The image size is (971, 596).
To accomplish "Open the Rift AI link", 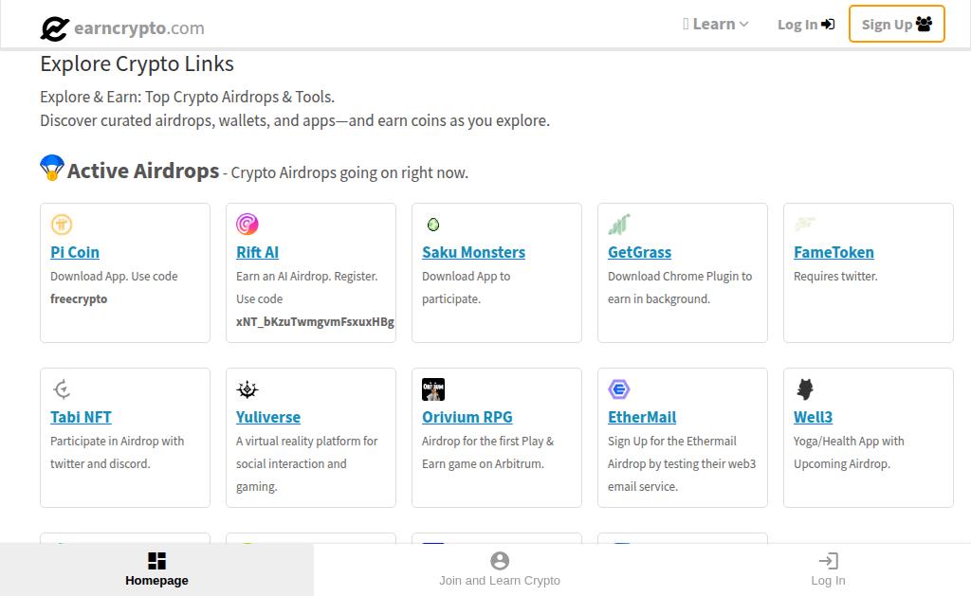I will (258, 252).
